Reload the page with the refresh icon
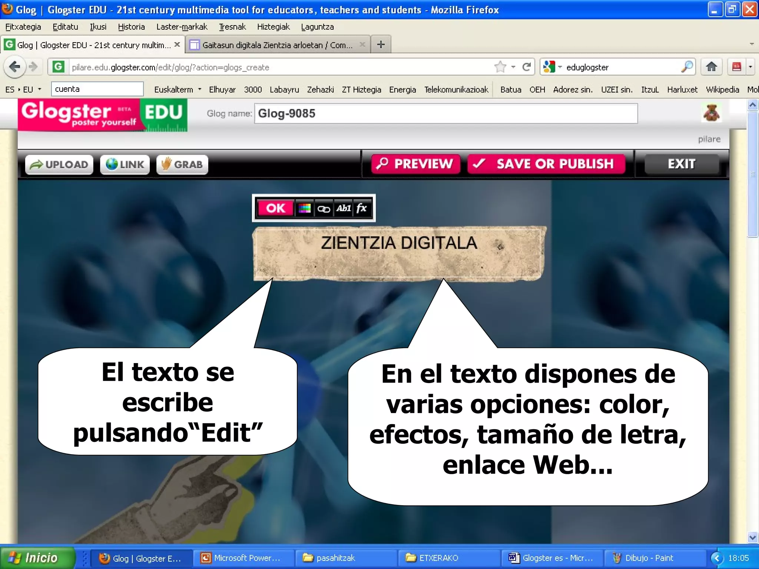 click(526, 67)
